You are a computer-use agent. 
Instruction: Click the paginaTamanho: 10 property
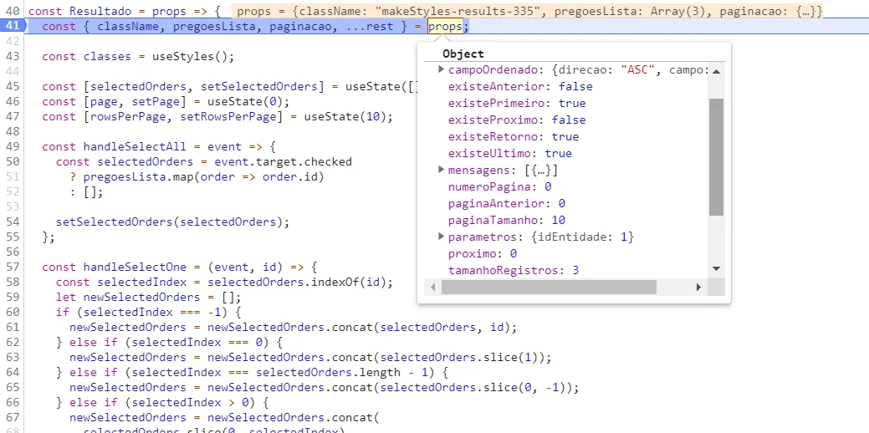tap(507, 220)
